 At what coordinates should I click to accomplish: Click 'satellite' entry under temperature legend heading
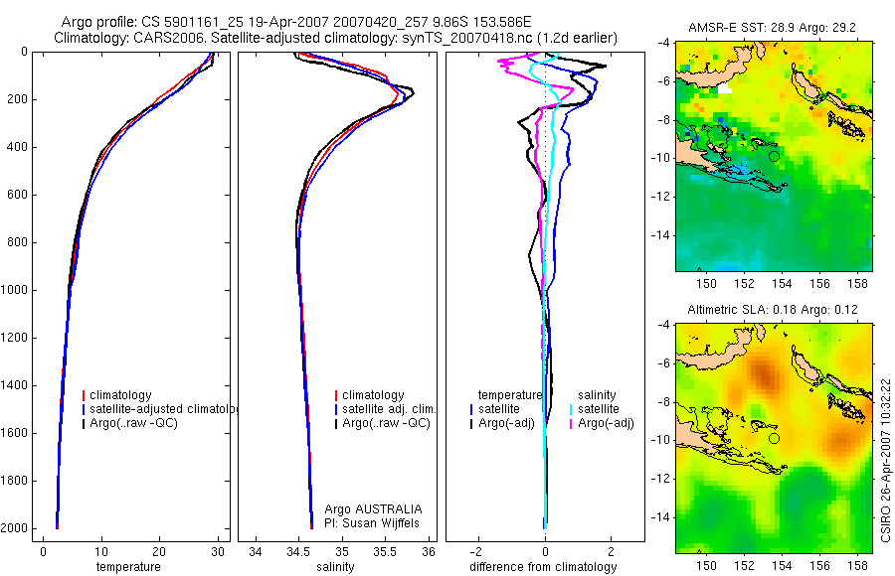(499, 409)
